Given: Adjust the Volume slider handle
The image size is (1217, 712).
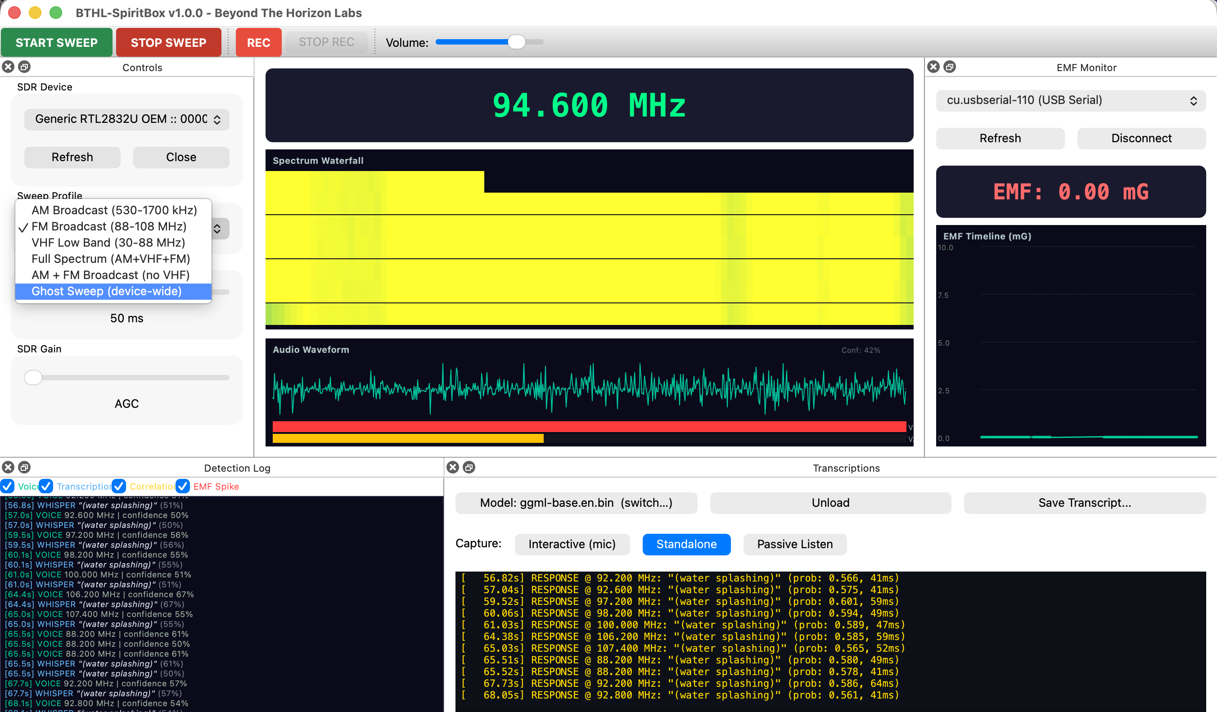Looking at the screenshot, I should pos(517,42).
